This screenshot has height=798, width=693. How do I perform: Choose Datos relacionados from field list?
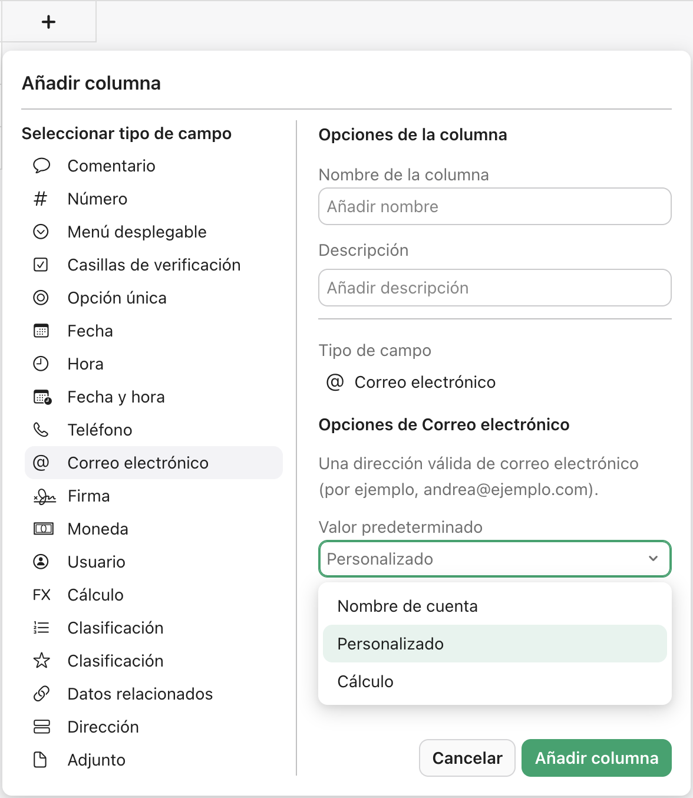[x=140, y=694]
